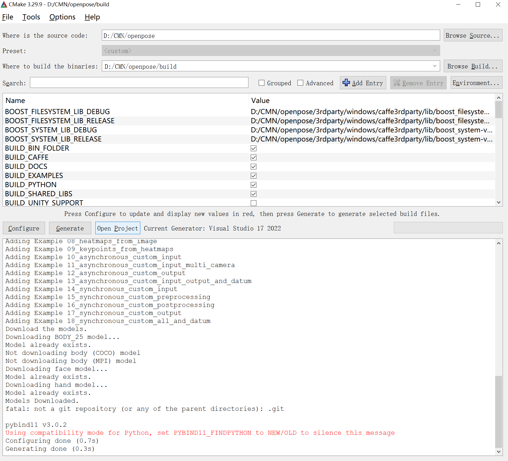This screenshot has height=461, width=508.
Task: Uncheck the BUILD_CAFFE option
Action: pos(254,157)
